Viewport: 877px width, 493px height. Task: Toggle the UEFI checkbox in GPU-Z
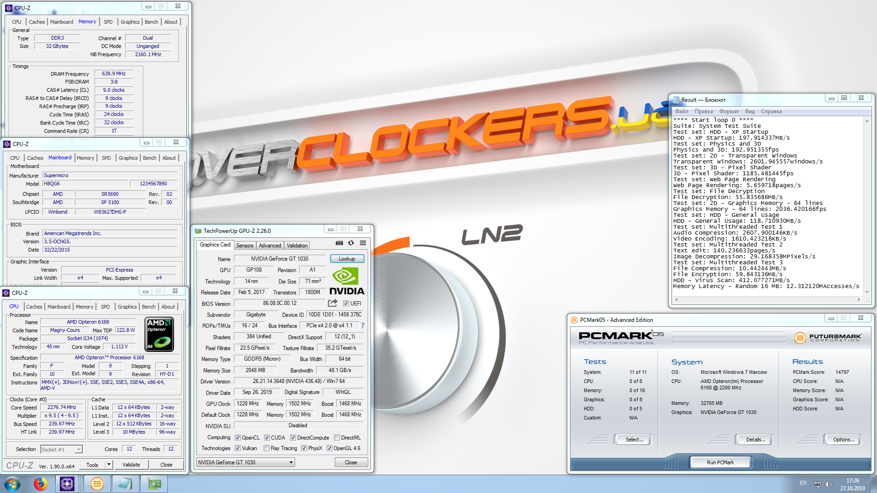(x=346, y=304)
